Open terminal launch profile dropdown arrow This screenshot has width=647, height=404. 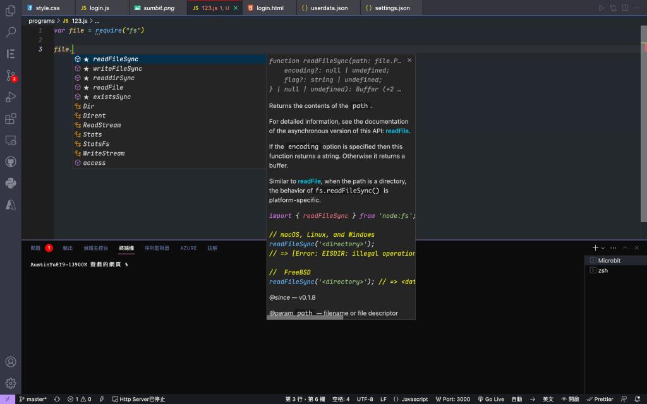point(603,248)
